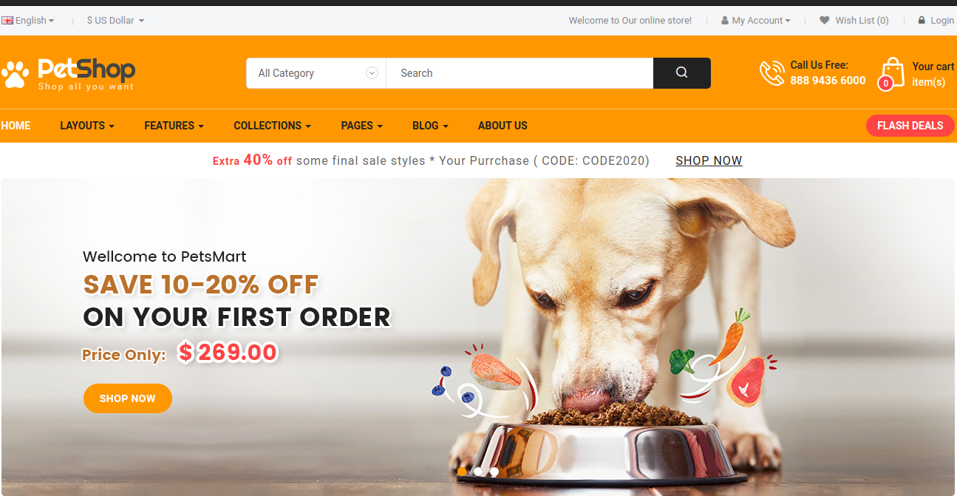Click the underlined SHOP NOW promo link
This screenshot has height=496, width=957.
click(x=709, y=160)
